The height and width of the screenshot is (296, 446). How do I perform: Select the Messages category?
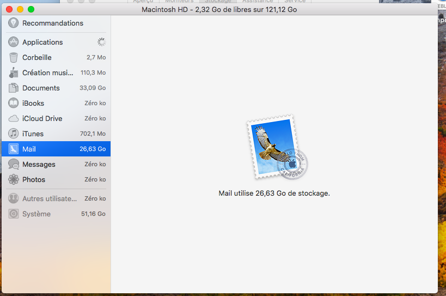56,164
